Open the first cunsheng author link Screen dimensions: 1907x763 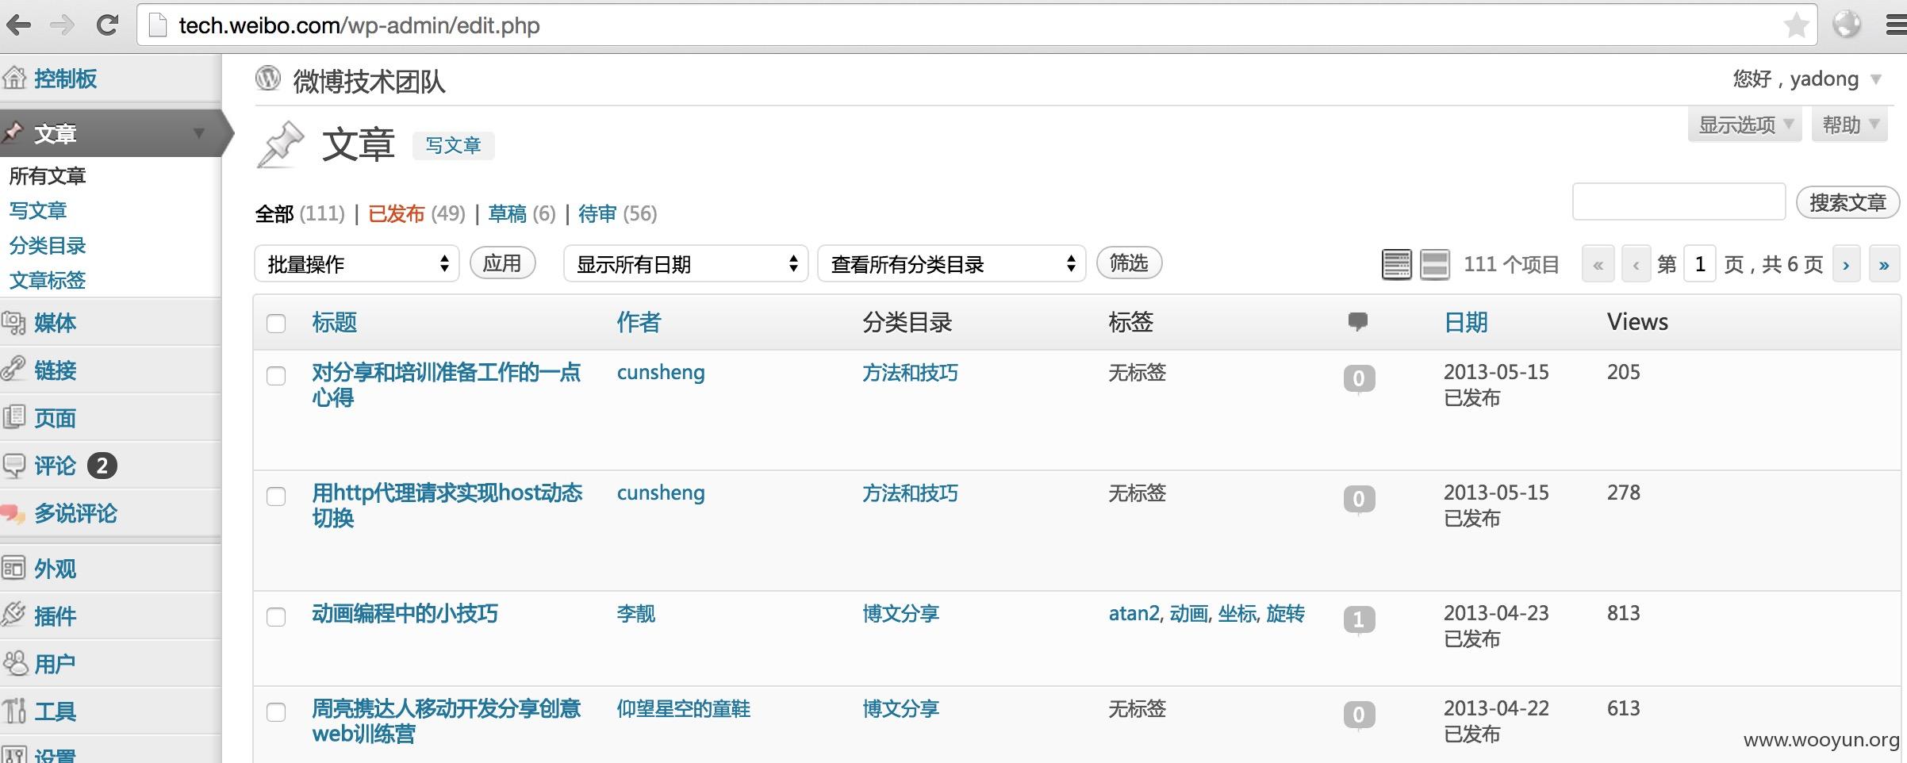point(661,372)
